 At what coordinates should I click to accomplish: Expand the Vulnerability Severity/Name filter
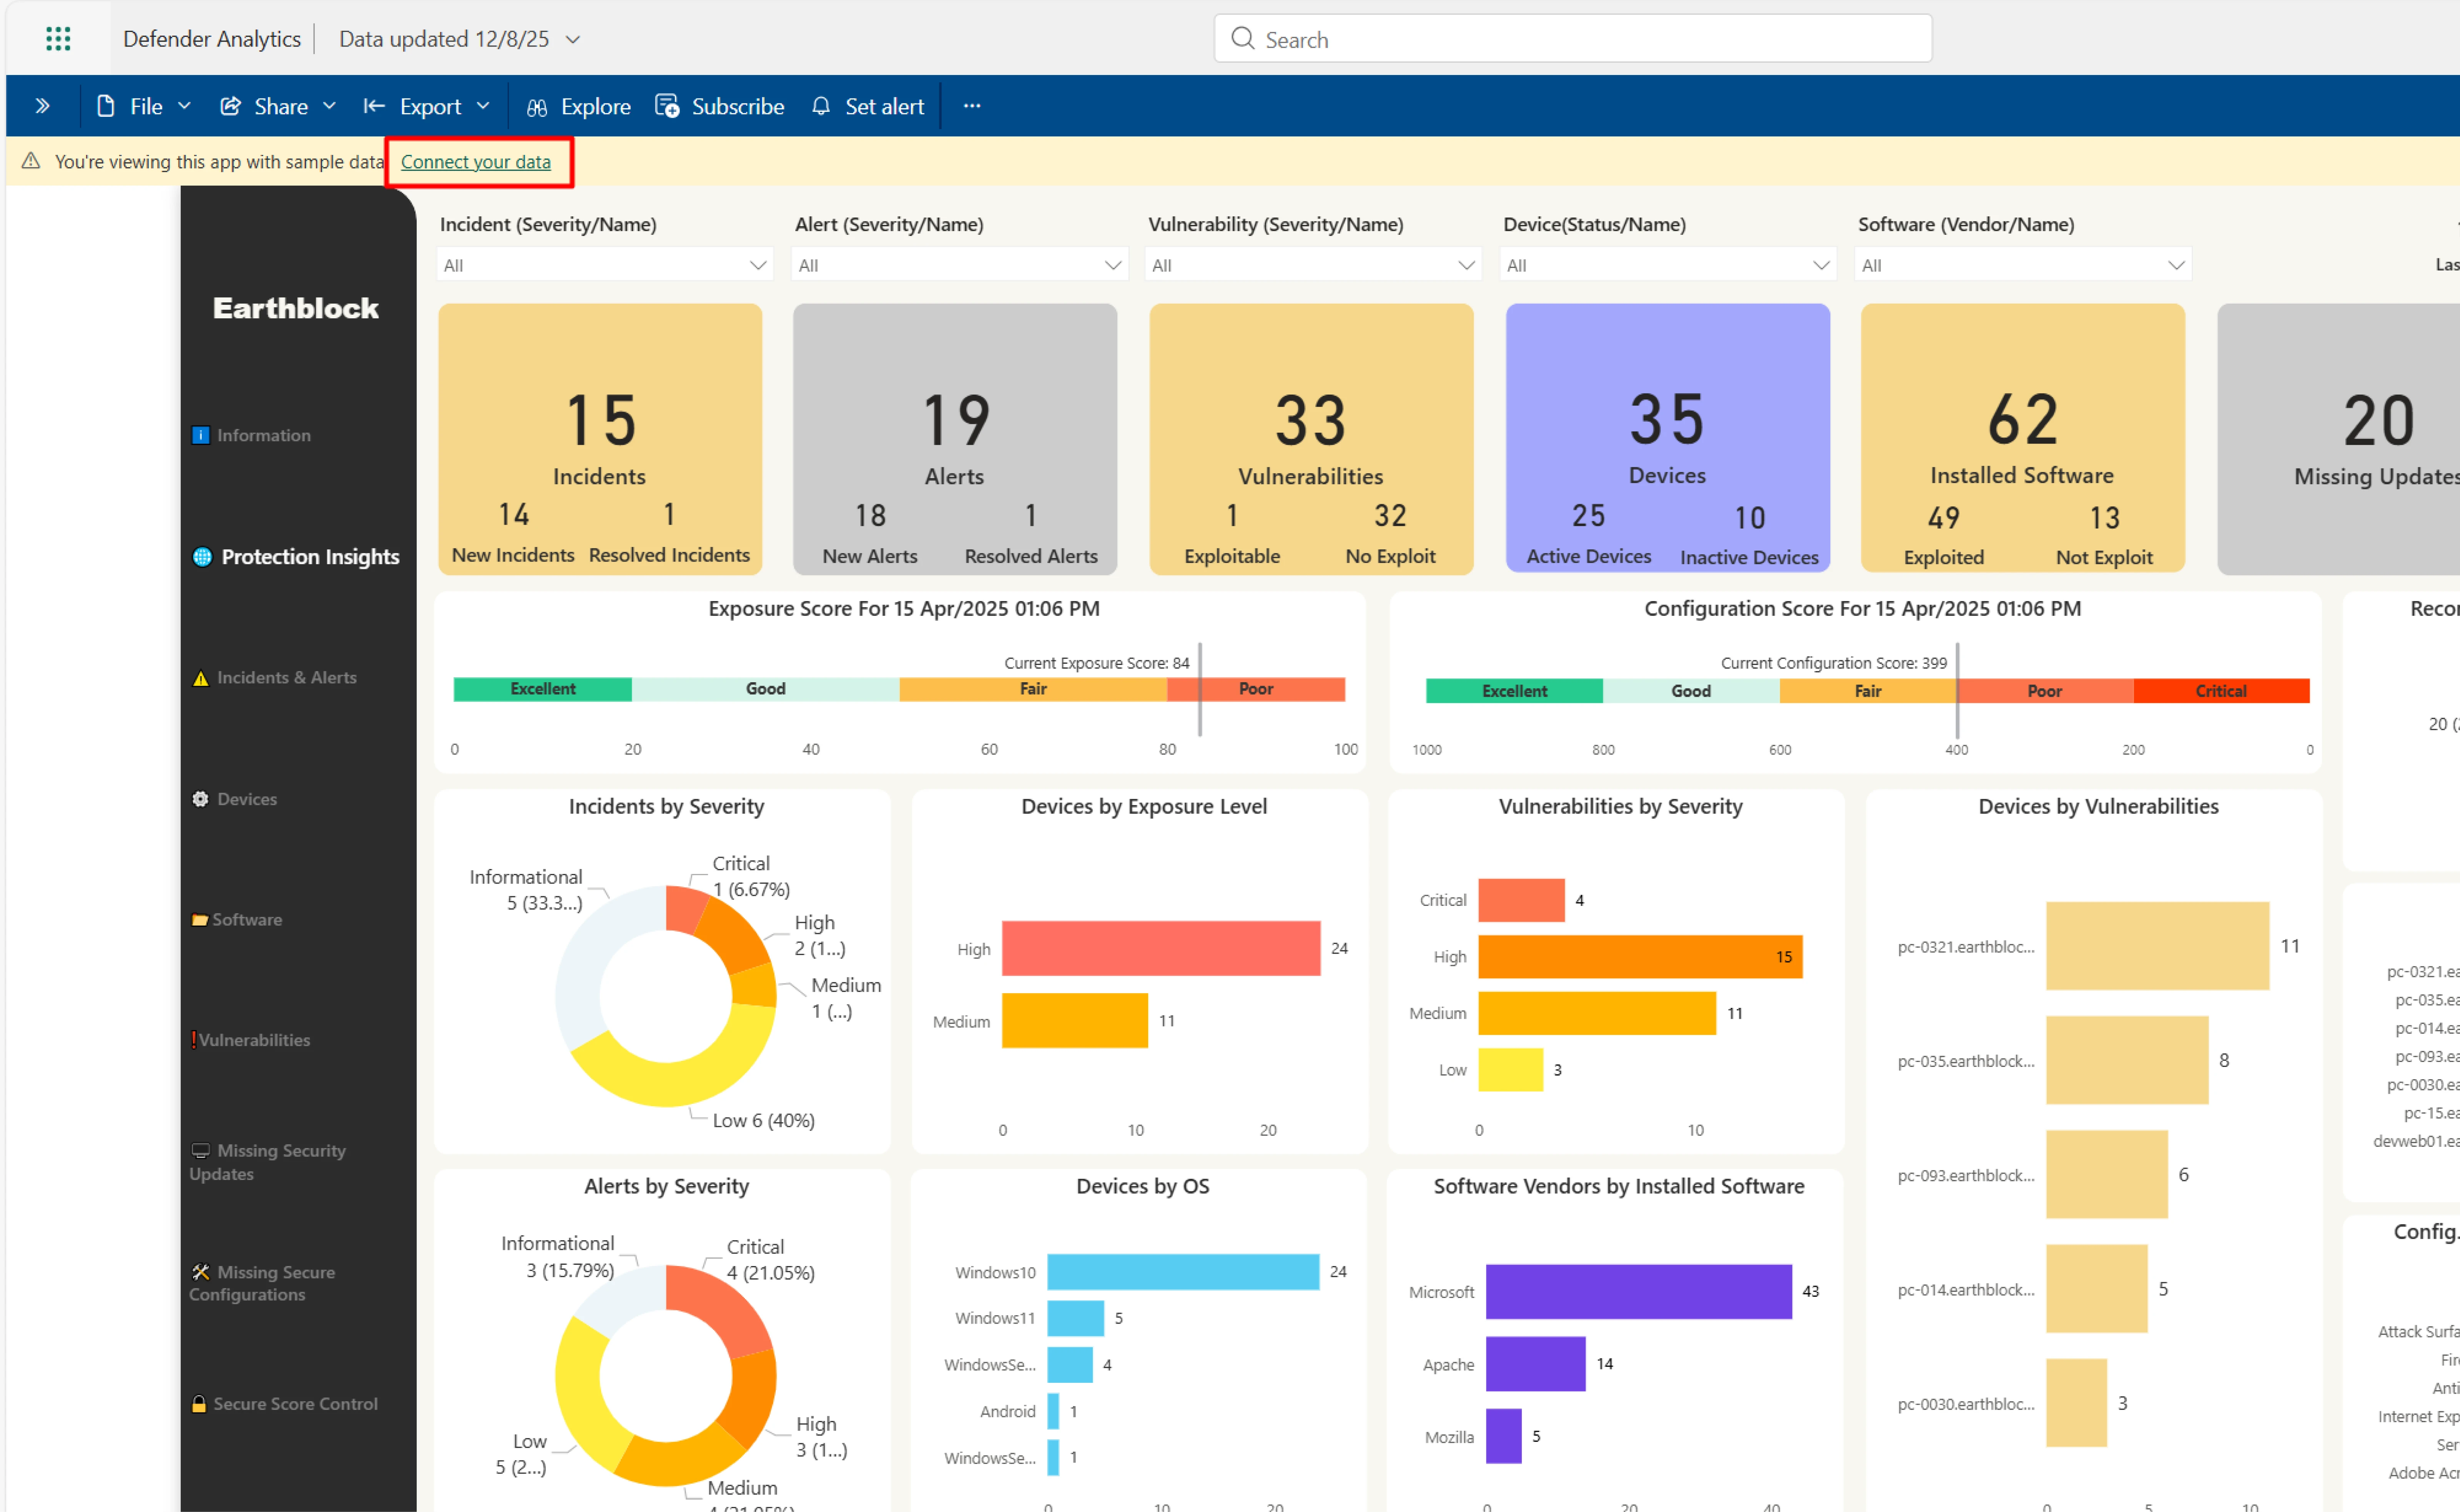[1312, 265]
